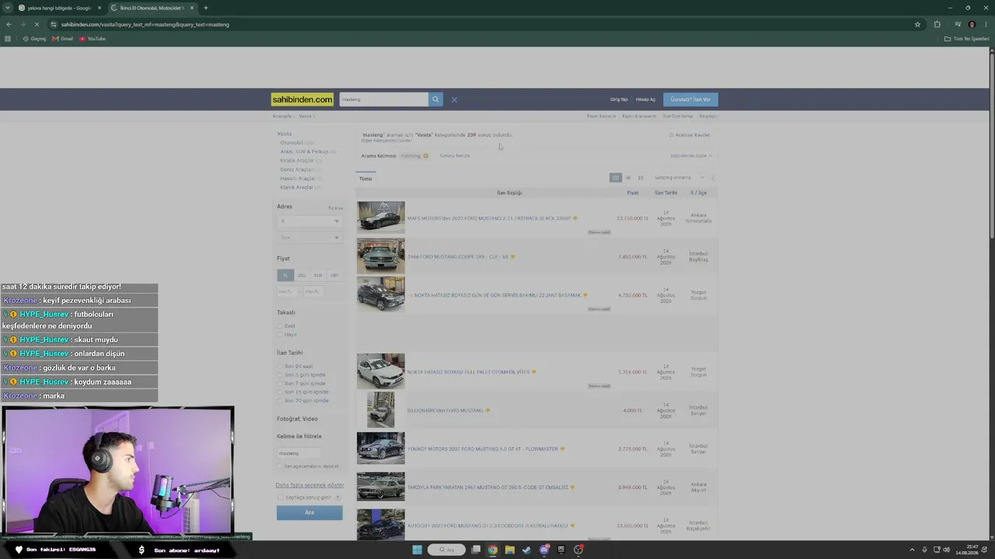The image size is (995, 559).
Task: Open the Chrome profile avatar
Action: 972,24
